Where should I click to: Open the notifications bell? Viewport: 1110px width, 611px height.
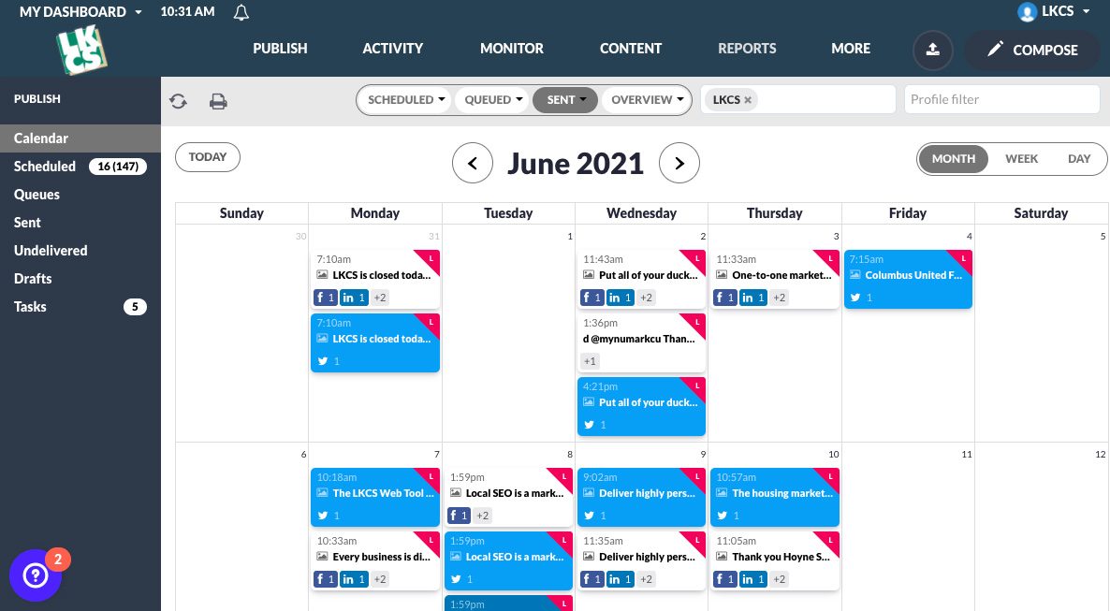click(241, 12)
